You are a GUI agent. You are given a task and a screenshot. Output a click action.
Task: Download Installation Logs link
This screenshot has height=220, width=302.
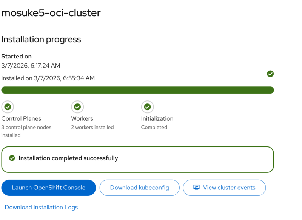tap(41, 207)
